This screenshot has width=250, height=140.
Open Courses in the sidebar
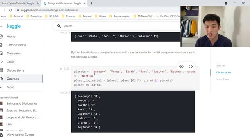coord(13,79)
